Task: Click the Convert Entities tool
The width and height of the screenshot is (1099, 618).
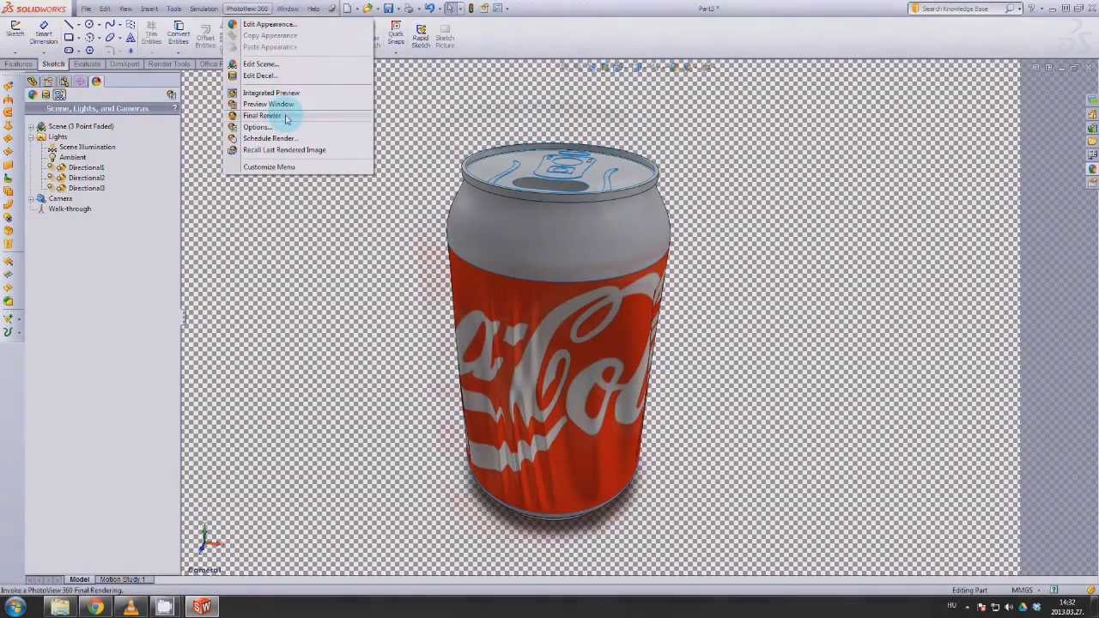Action: pos(179,33)
